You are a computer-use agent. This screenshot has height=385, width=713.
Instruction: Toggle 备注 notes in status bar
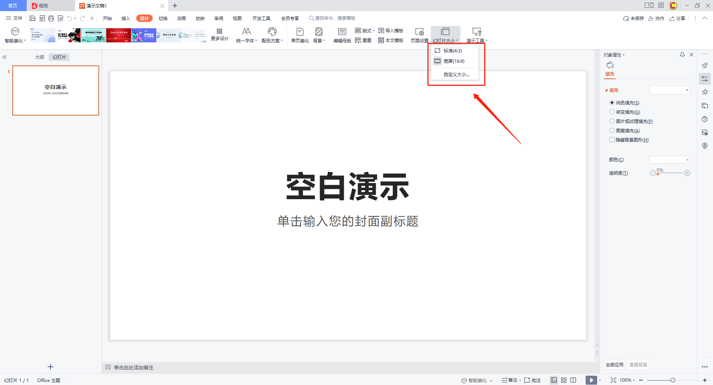tap(509, 380)
